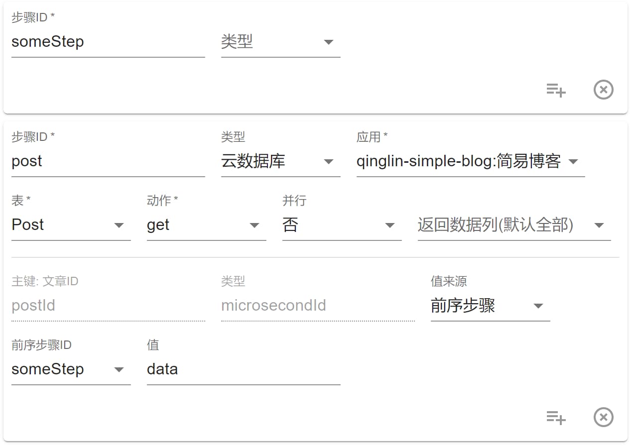Viewport: 635px width, 448px height.
Task: Open the 表 Post table dropdown
Action: 71,225
